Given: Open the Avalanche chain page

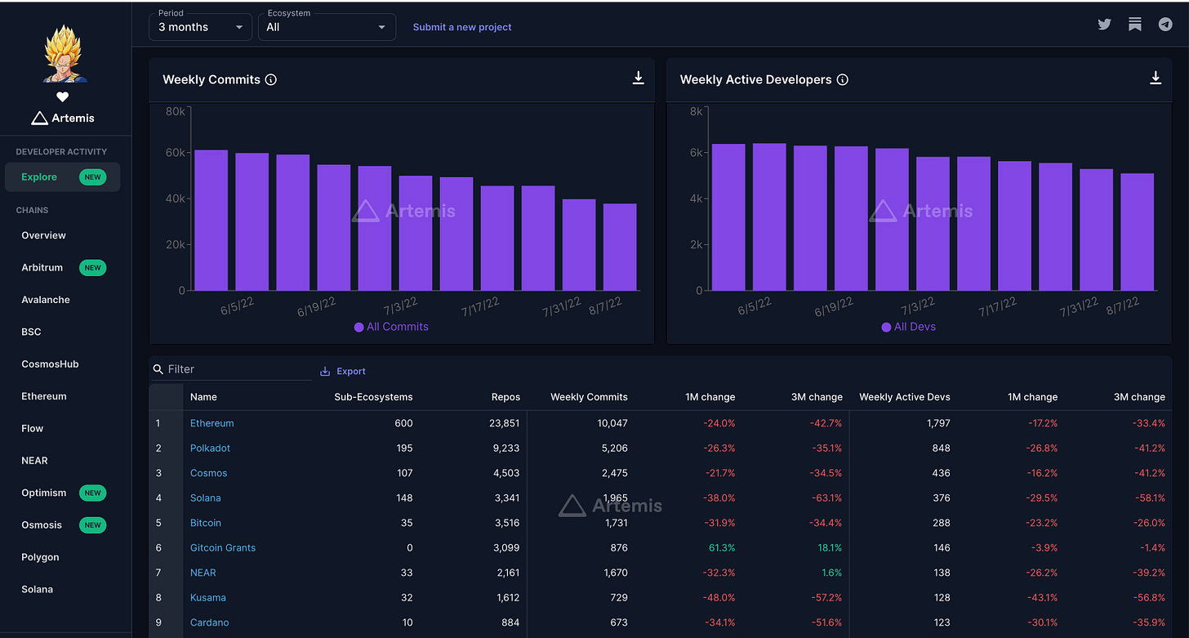Looking at the screenshot, I should [x=46, y=300].
